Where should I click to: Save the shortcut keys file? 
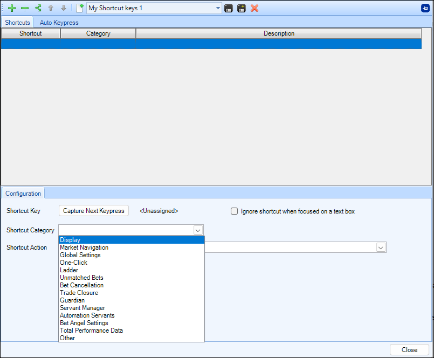(x=229, y=8)
